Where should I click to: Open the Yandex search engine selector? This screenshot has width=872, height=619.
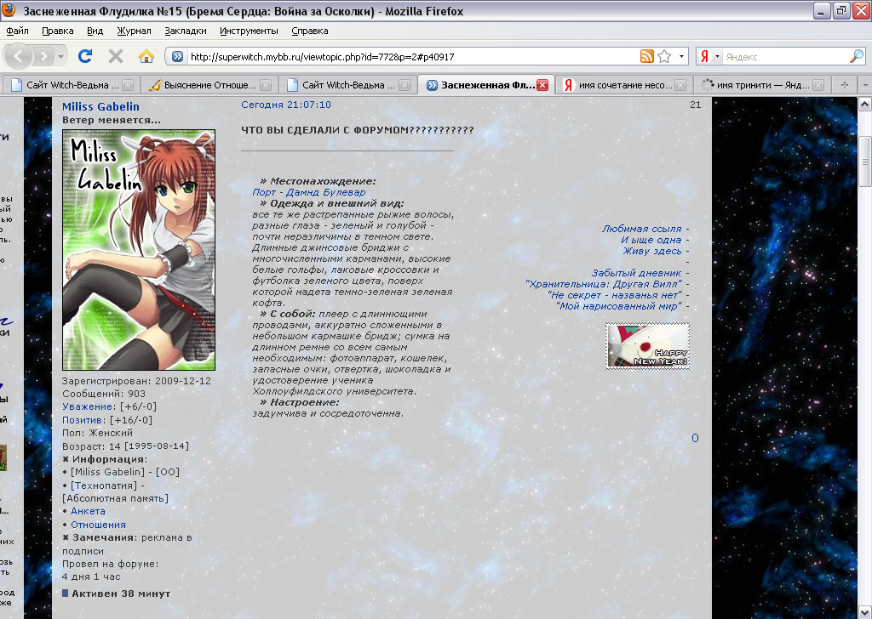click(x=709, y=56)
